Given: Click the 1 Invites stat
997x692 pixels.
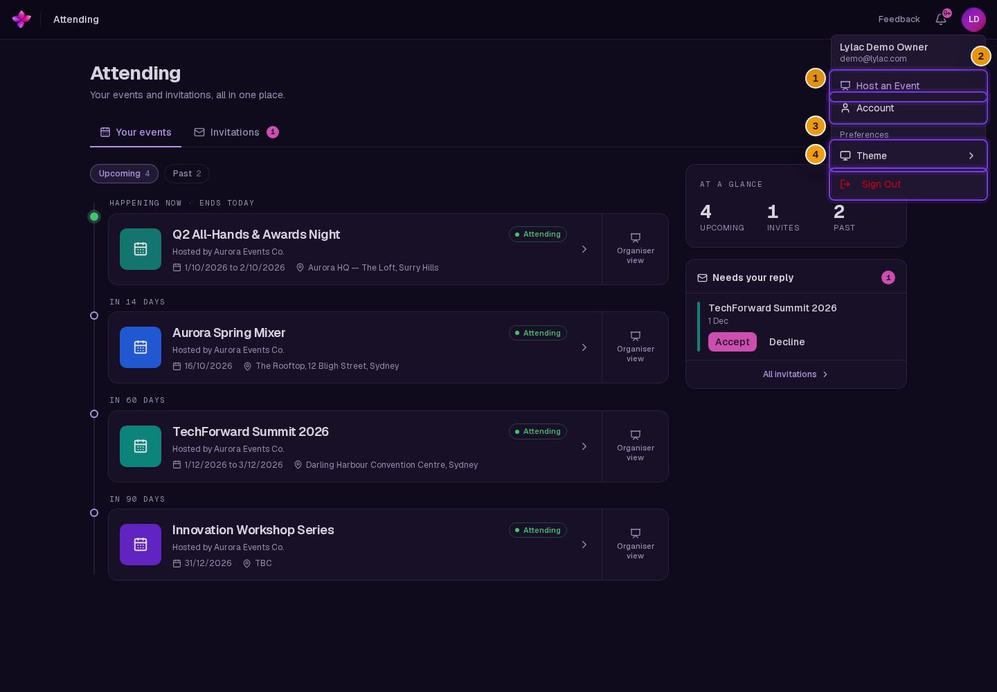Looking at the screenshot, I should point(783,217).
